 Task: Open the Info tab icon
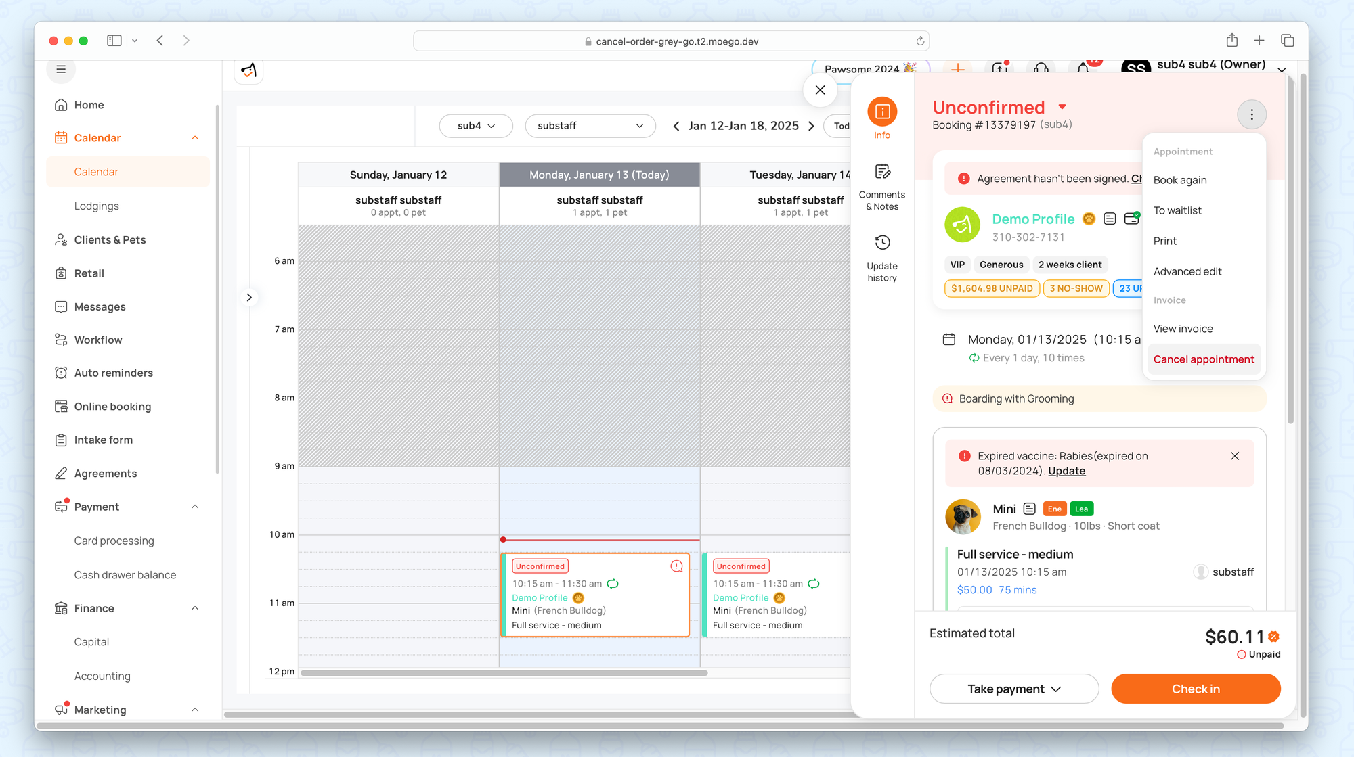tap(882, 112)
